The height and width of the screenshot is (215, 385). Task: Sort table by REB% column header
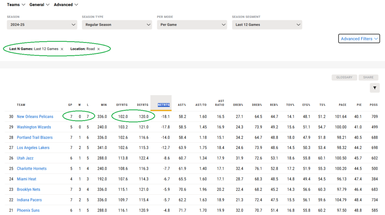click(274, 105)
